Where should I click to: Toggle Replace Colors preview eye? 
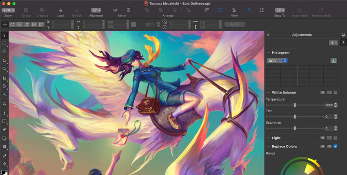[323, 147]
